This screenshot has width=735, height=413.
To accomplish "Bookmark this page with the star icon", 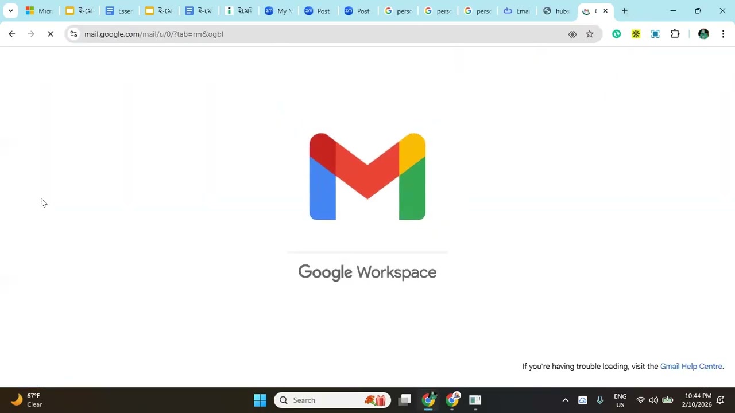I will pos(590,34).
